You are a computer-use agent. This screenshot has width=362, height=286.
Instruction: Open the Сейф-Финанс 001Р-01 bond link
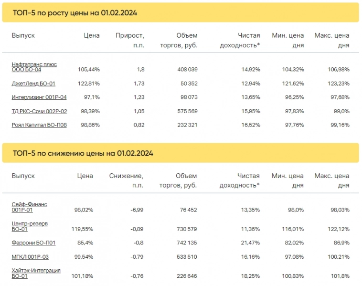pyautogui.click(x=29, y=207)
